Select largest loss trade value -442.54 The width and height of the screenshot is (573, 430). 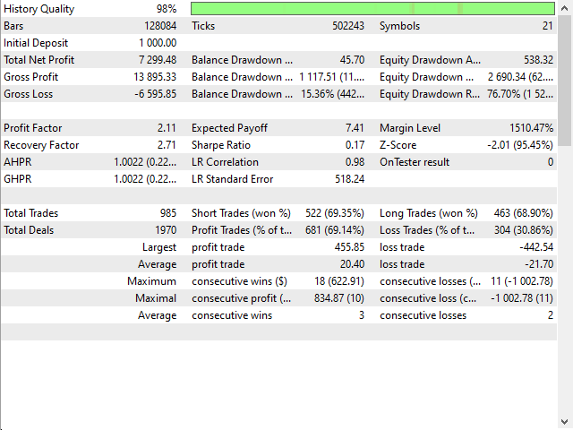pyautogui.click(x=536, y=247)
